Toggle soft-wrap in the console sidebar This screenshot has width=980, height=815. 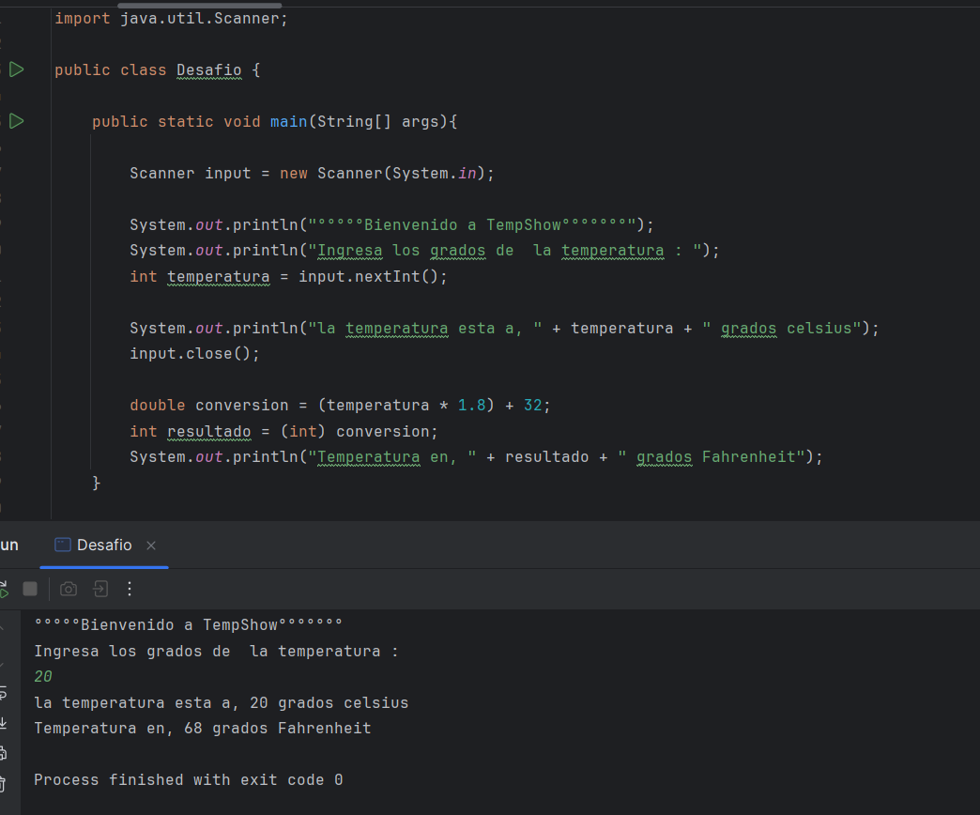click(3, 694)
